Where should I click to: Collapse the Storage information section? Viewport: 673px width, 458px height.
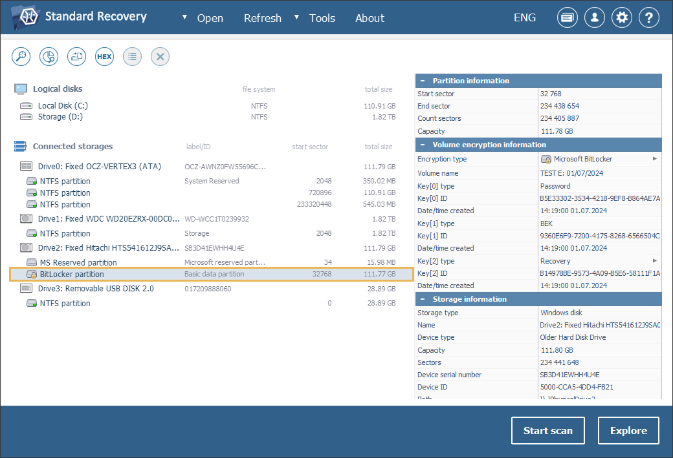423,299
